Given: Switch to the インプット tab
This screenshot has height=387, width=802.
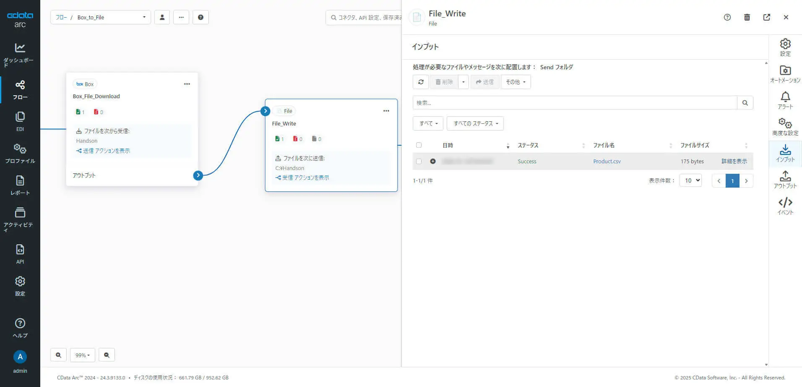Looking at the screenshot, I should coord(785,153).
